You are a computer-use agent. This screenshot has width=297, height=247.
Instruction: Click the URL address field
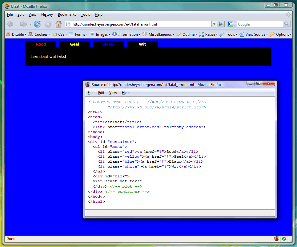[141, 24]
